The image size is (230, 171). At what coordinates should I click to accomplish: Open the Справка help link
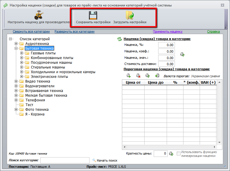click(x=214, y=31)
